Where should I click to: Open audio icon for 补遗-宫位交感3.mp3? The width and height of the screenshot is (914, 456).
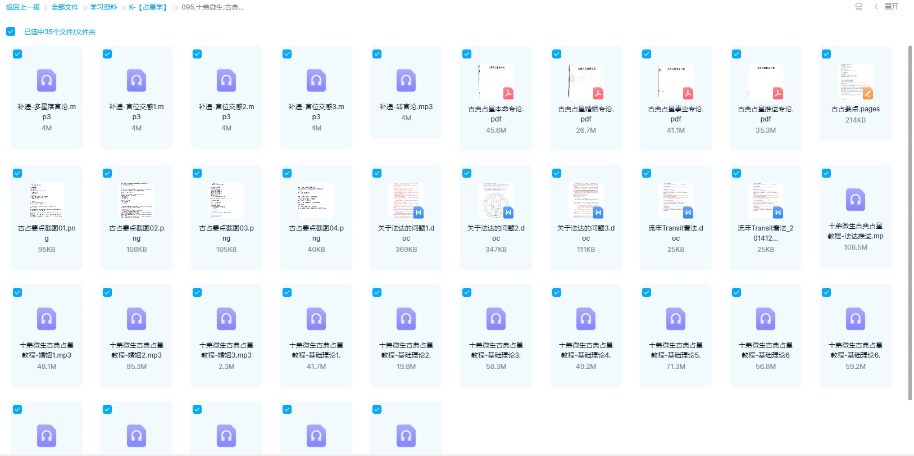click(x=316, y=80)
